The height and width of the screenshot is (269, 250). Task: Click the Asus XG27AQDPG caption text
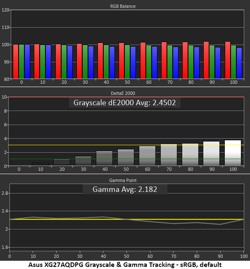point(125,264)
